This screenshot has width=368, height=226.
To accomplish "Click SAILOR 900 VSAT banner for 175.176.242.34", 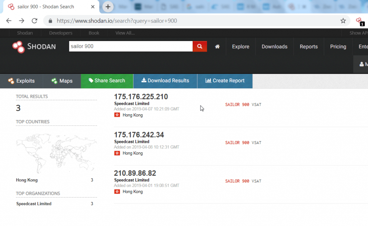I will tap(243, 143).
